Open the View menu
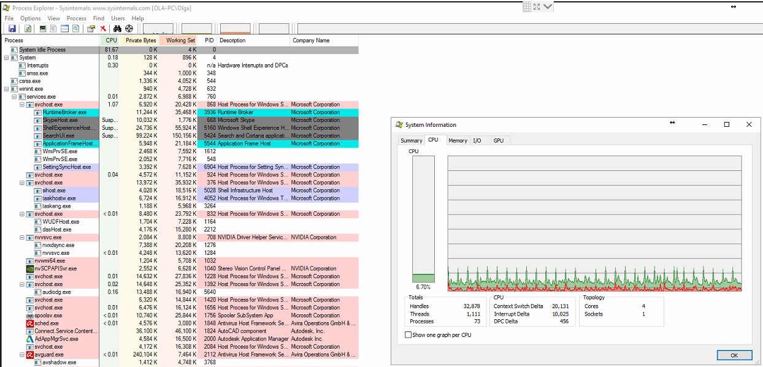The height and width of the screenshot is (367, 763). click(x=54, y=18)
